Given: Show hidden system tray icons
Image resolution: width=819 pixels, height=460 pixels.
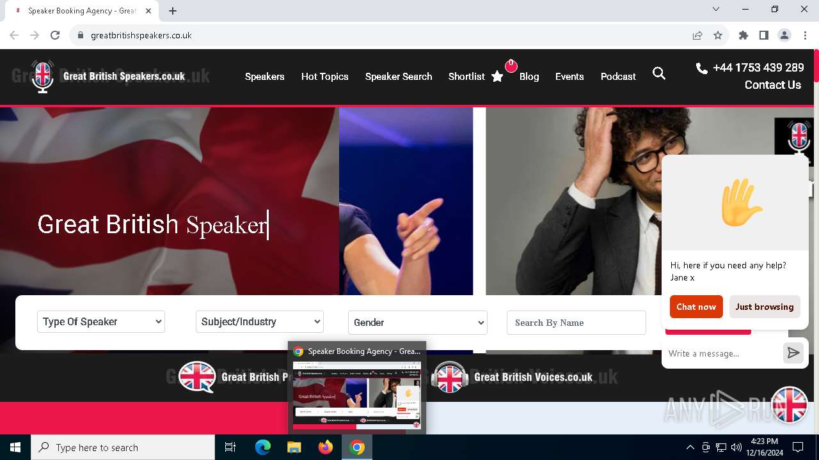Looking at the screenshot, I should 690,447.
